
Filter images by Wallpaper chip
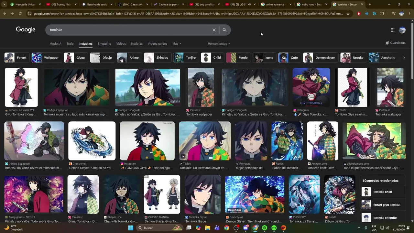click(46, 58)
